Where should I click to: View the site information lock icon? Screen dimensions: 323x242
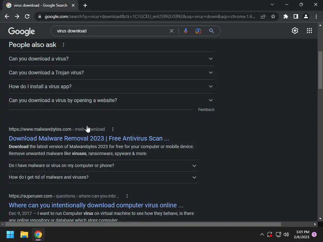point(40,16)
